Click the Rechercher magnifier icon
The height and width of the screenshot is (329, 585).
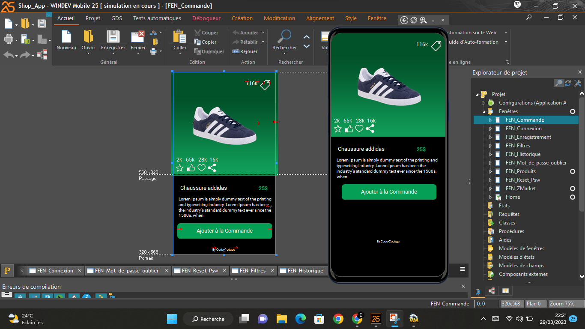tap(284, 37)
